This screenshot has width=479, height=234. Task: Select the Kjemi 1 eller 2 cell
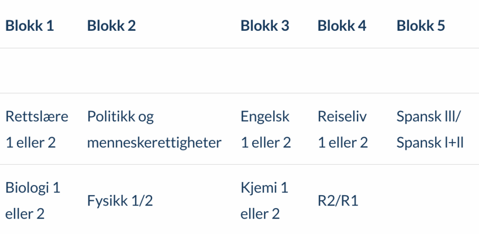[265, 200]
